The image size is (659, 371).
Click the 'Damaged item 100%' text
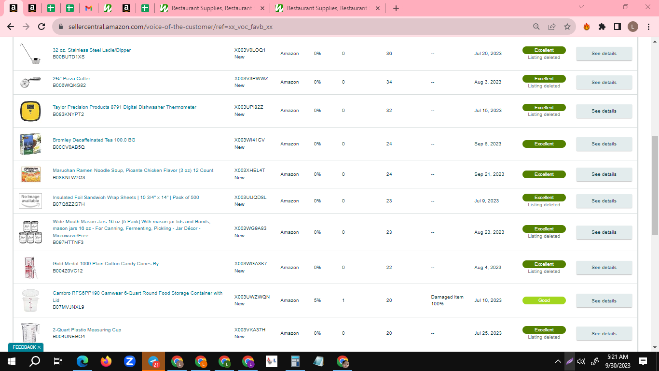click(x=447, y=300)
